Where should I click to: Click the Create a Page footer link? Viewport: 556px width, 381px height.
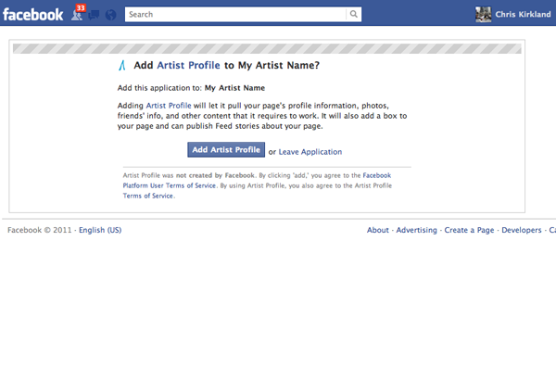[470, 230]
